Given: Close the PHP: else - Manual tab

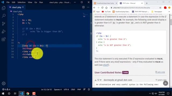Looking at the screenshot, I should (x=142, y=3).
